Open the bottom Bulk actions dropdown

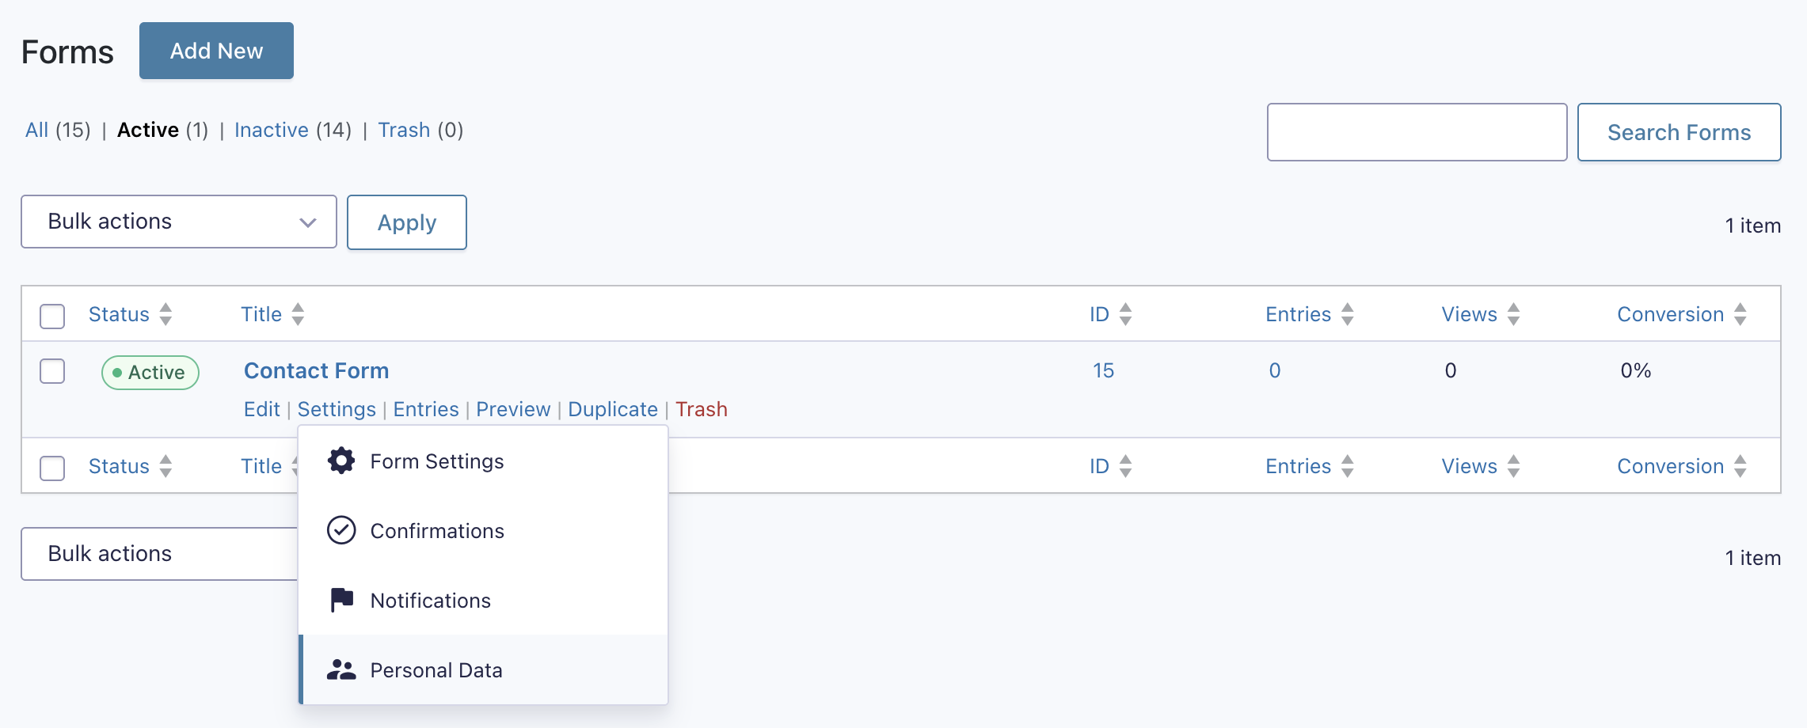[158, 554]
